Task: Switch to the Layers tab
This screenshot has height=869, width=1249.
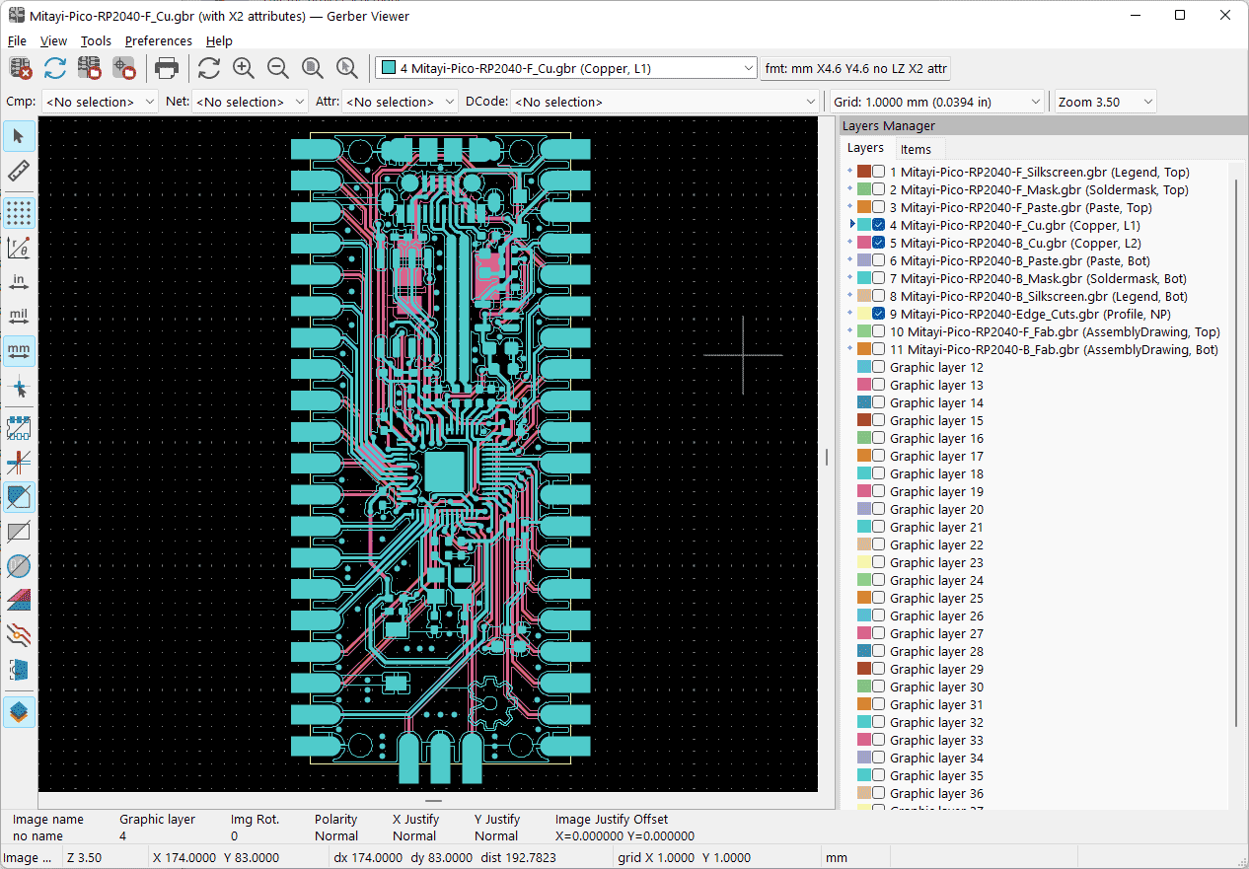Action: point(865,148)
